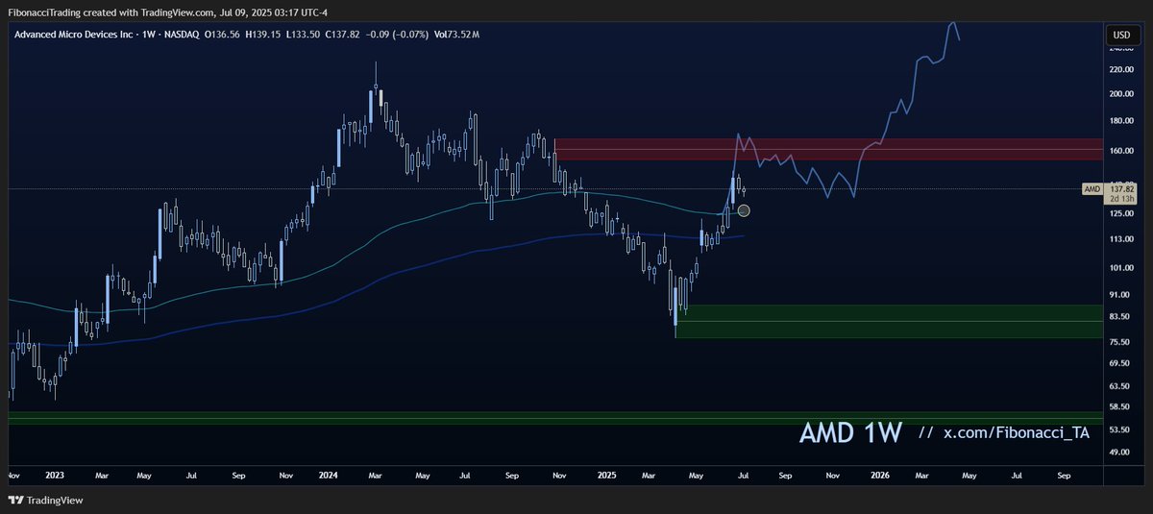Click the 180.00 price axis label
This screenshot has height=514, width=1153.
click(x=1121, y=121)
